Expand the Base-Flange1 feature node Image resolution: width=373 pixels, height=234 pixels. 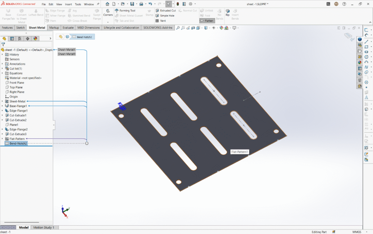(3, 106)
